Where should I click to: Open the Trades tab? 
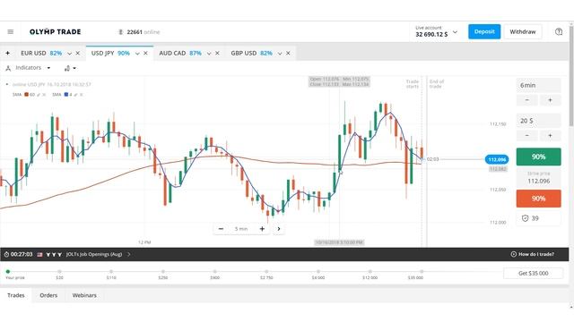click(16, 295)
